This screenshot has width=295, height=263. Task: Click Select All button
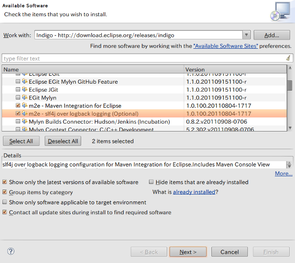coord(21,141)
